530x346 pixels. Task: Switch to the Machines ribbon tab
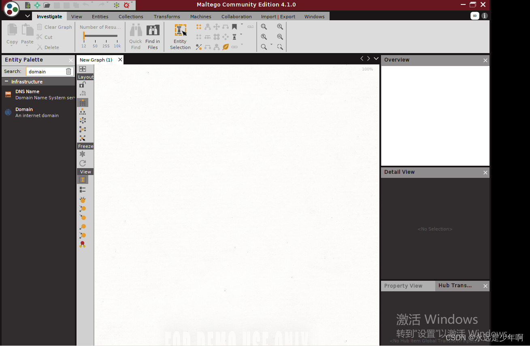coord(201,17)
